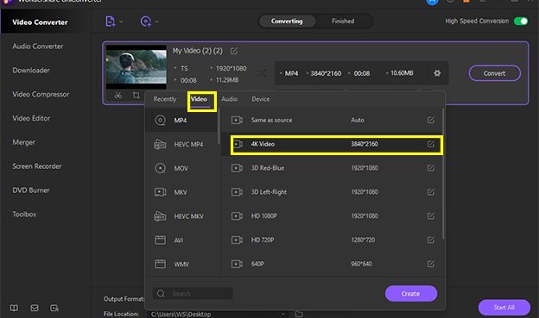Choose HEVC MP4 format
Viewport: 539px width, 318px height.
181,145
